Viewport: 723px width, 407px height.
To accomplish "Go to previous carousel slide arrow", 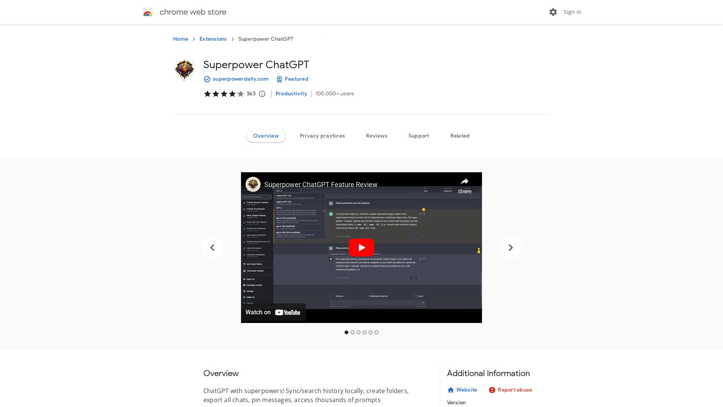I will [212, 247].
